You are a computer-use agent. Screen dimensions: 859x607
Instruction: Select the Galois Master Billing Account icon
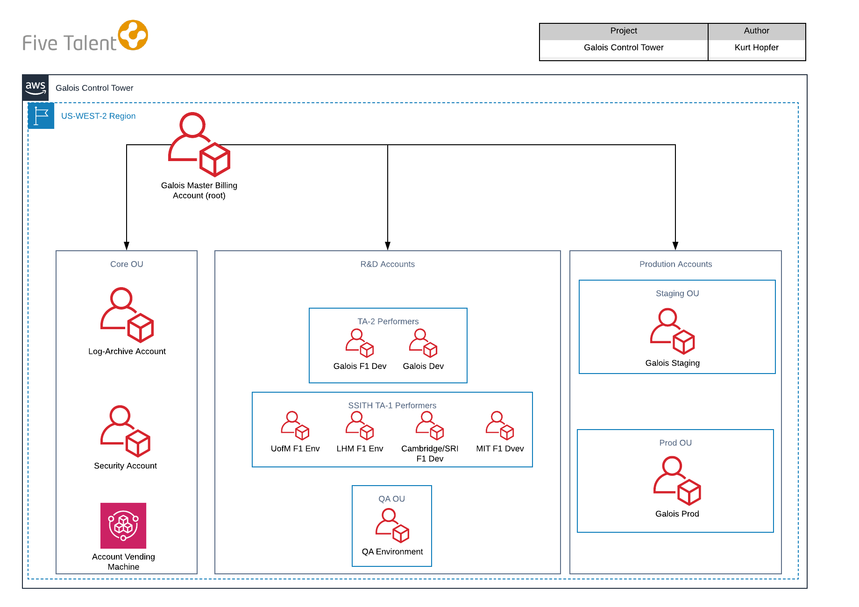199,144
